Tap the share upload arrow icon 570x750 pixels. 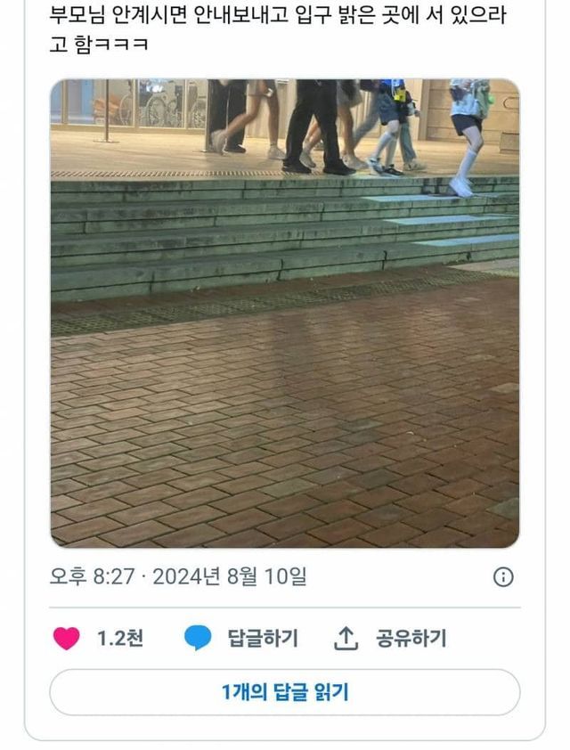(346, 638)
